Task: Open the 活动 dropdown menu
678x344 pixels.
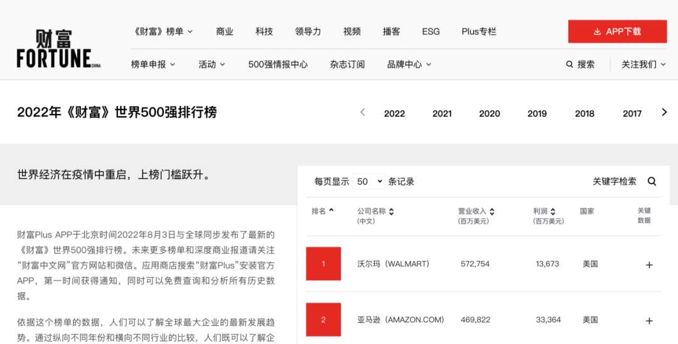Action: [212, 65]
